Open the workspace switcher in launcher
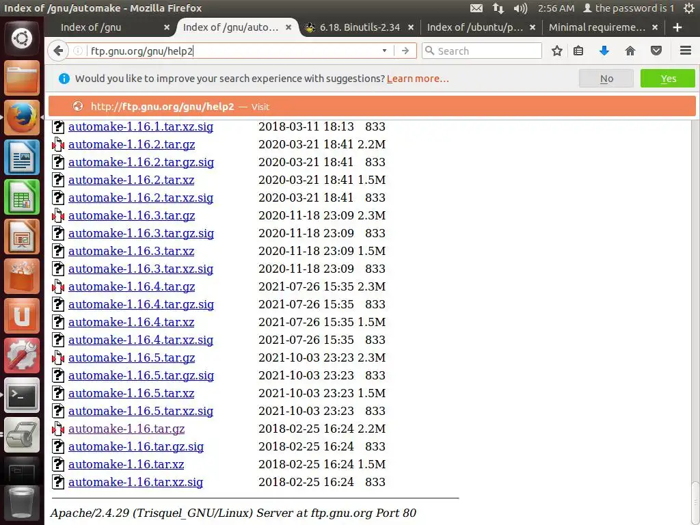 pyautogui.click(x=22, y=470)
